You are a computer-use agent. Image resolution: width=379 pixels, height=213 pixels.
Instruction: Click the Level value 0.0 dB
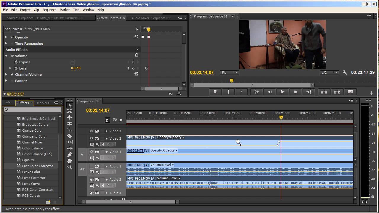coord(76,68)
